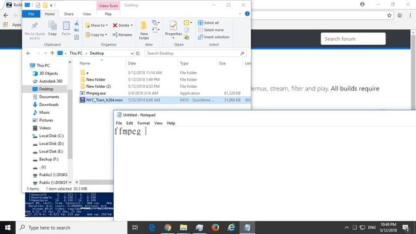Click Invert selection
The height and width of the screenshot is (234, 416).
(214, 37)
